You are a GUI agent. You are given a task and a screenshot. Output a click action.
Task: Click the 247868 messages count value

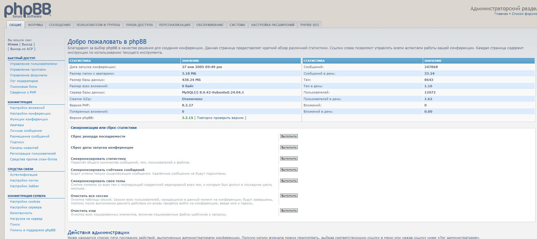click(x=431, y=67)
